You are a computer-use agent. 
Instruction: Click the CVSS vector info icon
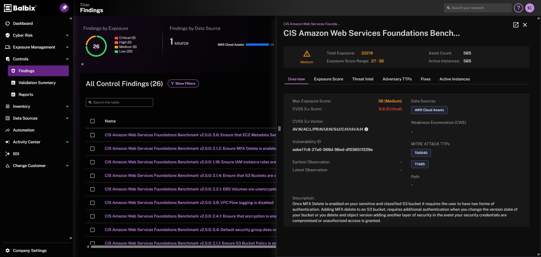tap(366, 129)
